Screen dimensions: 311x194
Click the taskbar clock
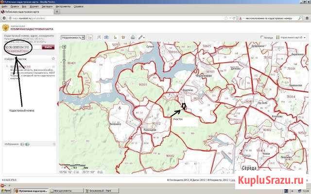(x=306, y=191)
